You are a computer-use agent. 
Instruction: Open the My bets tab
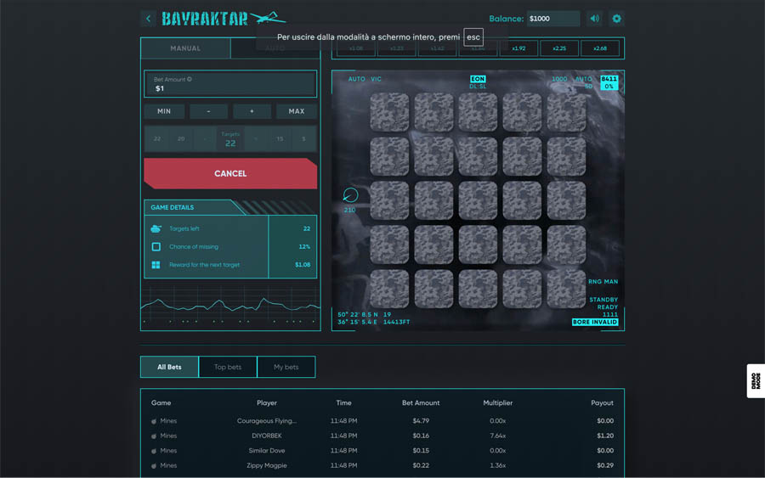[286, 367]
